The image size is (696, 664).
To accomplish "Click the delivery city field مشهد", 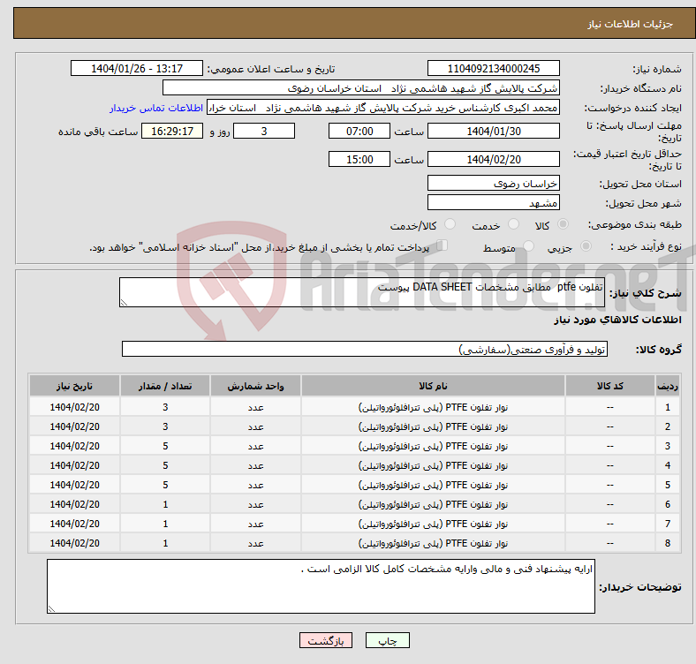I will tap(493, 202).
